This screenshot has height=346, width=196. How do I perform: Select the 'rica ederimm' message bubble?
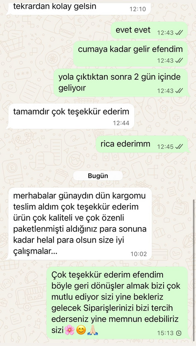point(142,144)
